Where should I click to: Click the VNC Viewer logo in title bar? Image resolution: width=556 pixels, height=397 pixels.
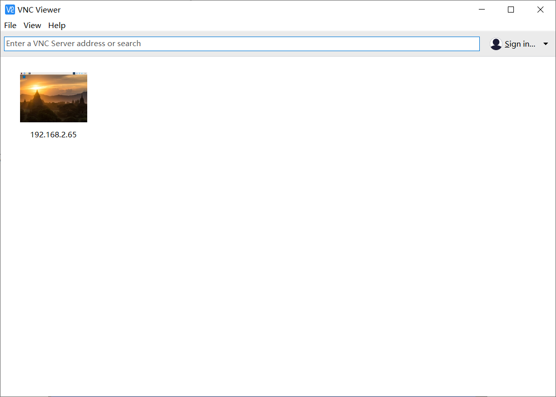coord(10,10)
